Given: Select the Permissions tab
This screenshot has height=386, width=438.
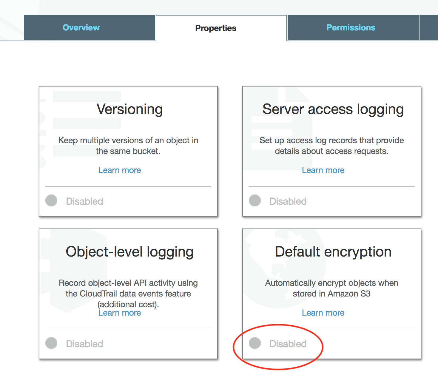Looking at the screenshot, I should point(351,27).
